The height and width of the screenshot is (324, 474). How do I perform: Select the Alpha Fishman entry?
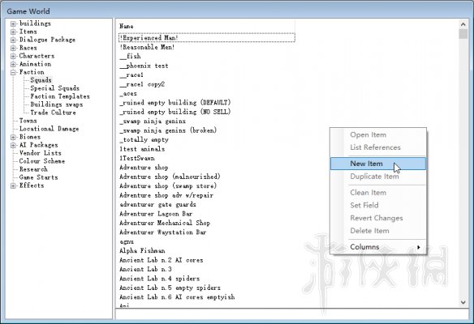[142, 250]
